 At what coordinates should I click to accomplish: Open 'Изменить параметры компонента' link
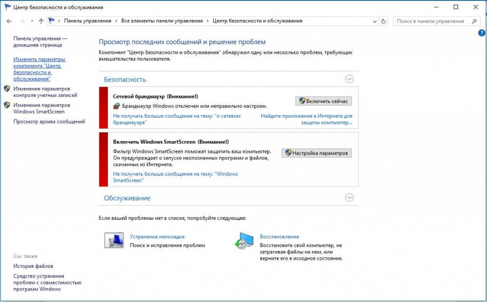pos(39,69)
